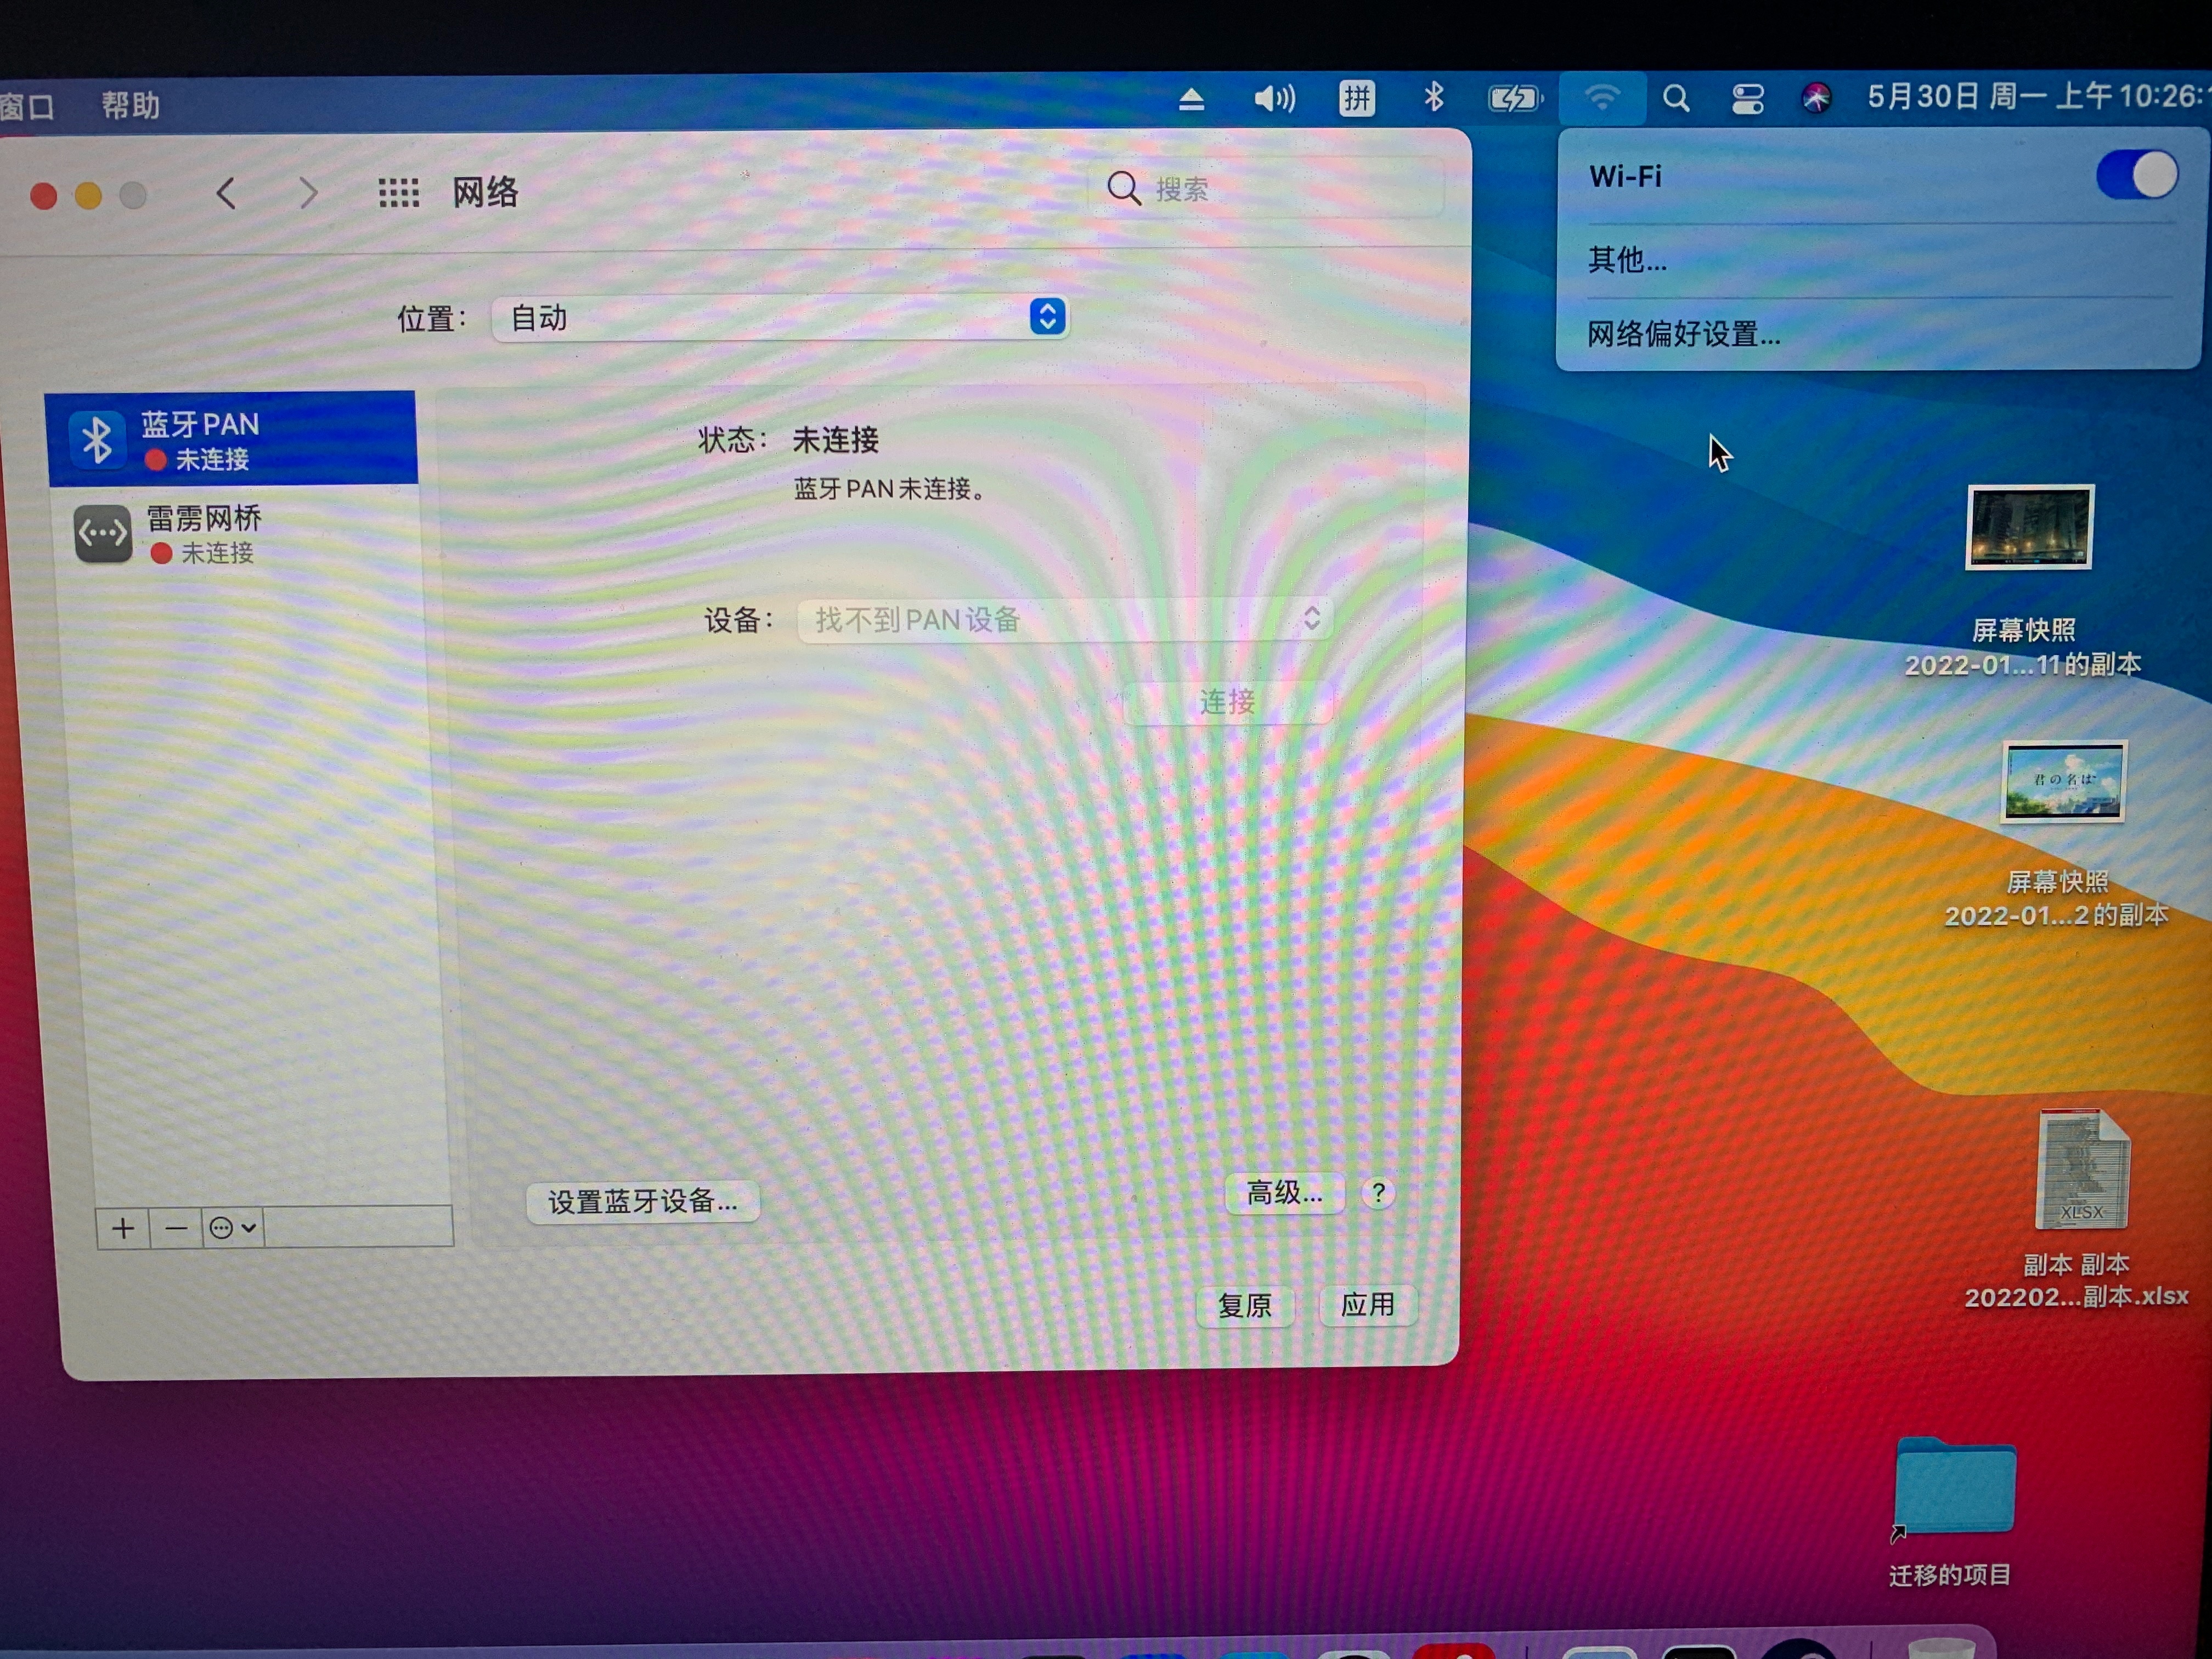This screenshot has width=2212, height=1659.
Task: Click the Spotlight search magnifier icon
Action: [x=1676, y=98]
